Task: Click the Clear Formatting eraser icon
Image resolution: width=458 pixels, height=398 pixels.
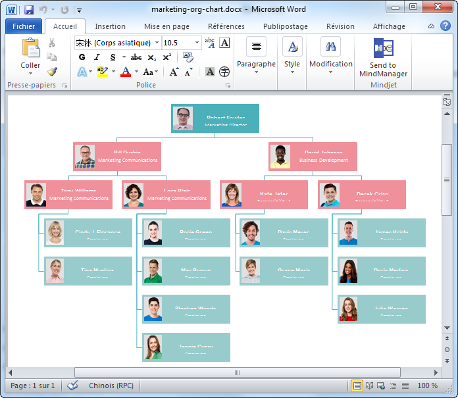Action: point(188,57)
